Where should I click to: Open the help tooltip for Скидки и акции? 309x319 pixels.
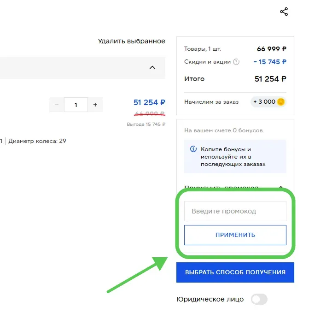click(x=236, y=62)
